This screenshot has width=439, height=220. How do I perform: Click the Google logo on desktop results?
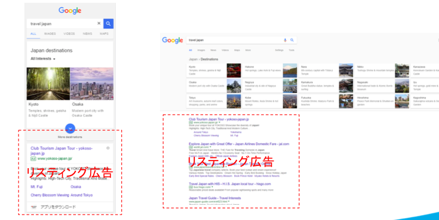coord(173,40)
